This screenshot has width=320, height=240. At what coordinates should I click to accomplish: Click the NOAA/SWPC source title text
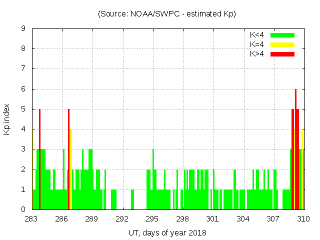tap(167, 14)
